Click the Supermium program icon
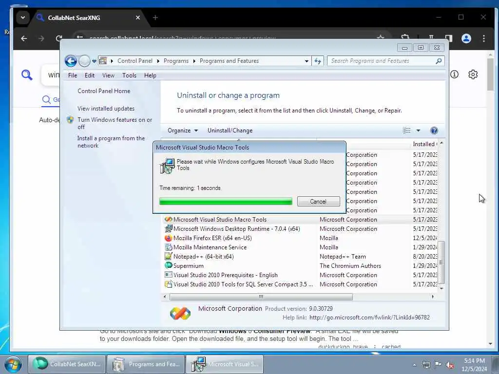 pos(168,265)
